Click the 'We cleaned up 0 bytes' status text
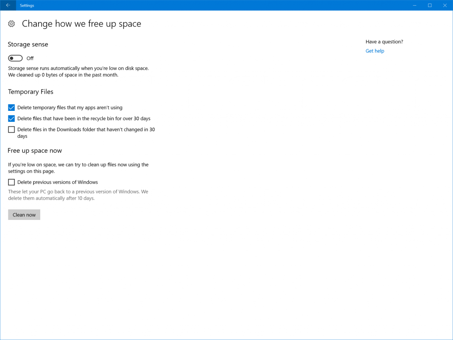453x340 pixels. (x=63, y=75)
